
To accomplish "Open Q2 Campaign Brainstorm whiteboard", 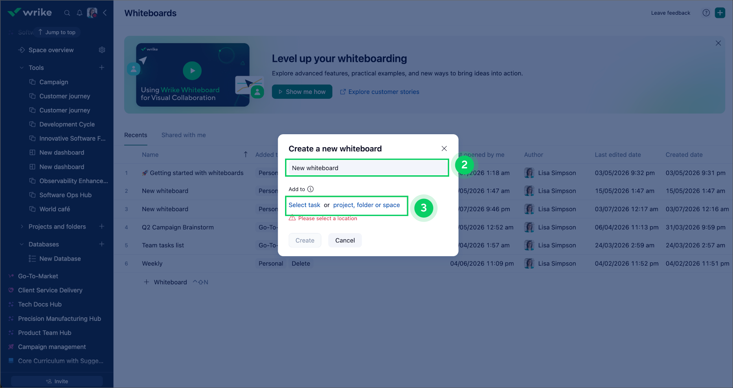I will click(178, 227).
